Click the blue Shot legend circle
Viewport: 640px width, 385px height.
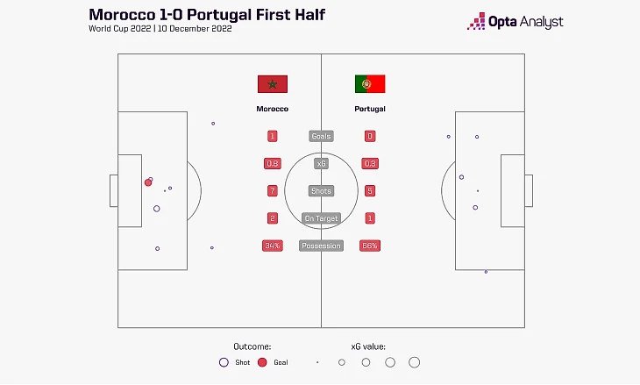pyautogui.click(x=224, y=362)
